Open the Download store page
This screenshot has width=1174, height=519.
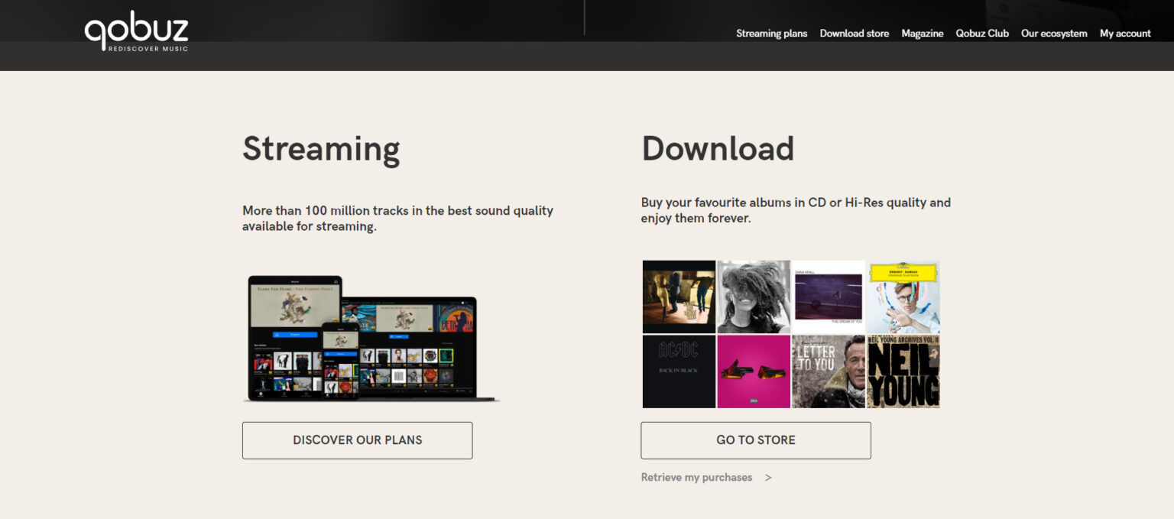tap(854, 34)
